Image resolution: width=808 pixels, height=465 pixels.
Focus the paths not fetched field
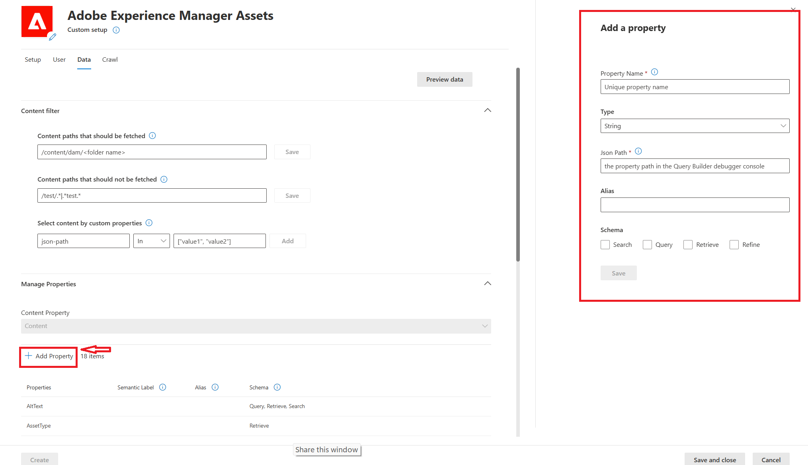[x=152, y=195]
